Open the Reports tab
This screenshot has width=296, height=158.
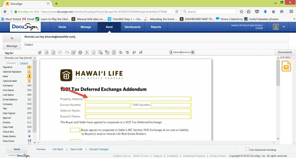156,27
